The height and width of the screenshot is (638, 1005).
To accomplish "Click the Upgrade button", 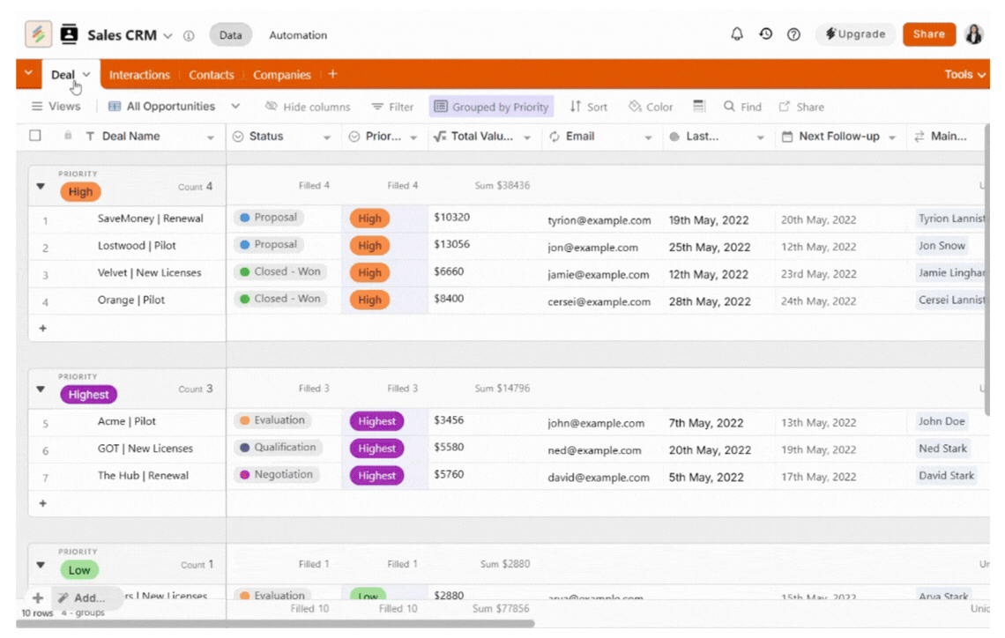I will 855,34.
